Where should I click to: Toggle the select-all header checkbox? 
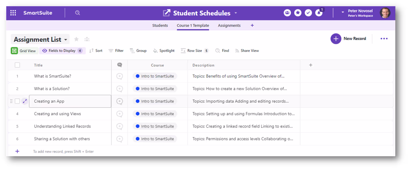[x=17, y=65]
